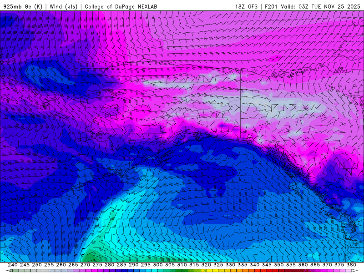Click the 280 value on color scale
The width and height of the screenshot is (364, 273).
click(109, 265)
